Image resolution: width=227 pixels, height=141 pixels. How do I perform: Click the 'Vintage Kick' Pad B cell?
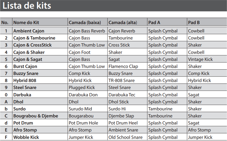click(200, 59)
